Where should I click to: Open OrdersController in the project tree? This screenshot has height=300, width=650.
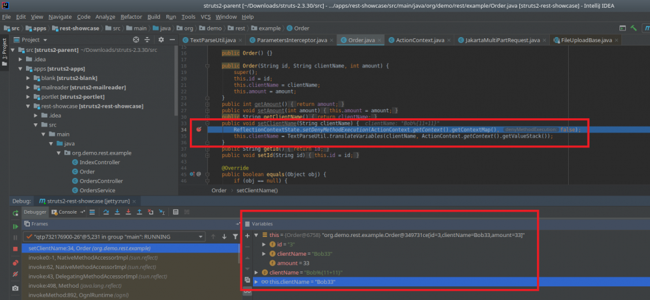click(x=100, y=181)
